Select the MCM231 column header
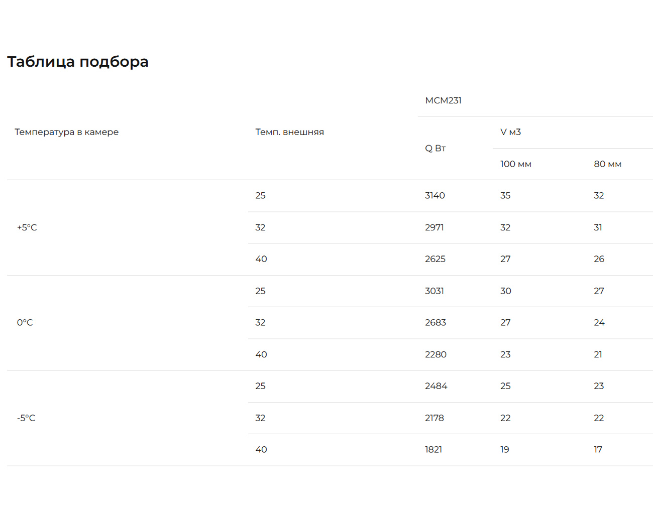The width and height of the screenshot is (653, 522). point(443,100)
